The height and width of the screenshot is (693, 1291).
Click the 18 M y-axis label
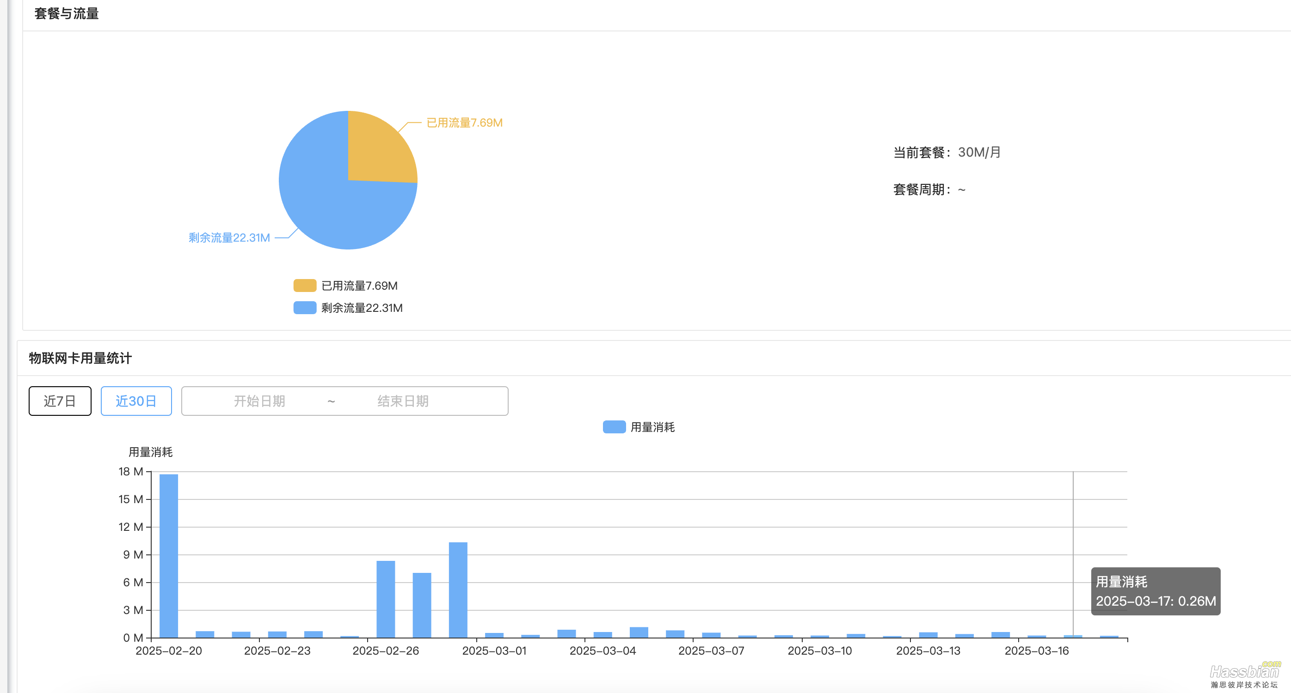pyautogui.click(x=131, y=471)
